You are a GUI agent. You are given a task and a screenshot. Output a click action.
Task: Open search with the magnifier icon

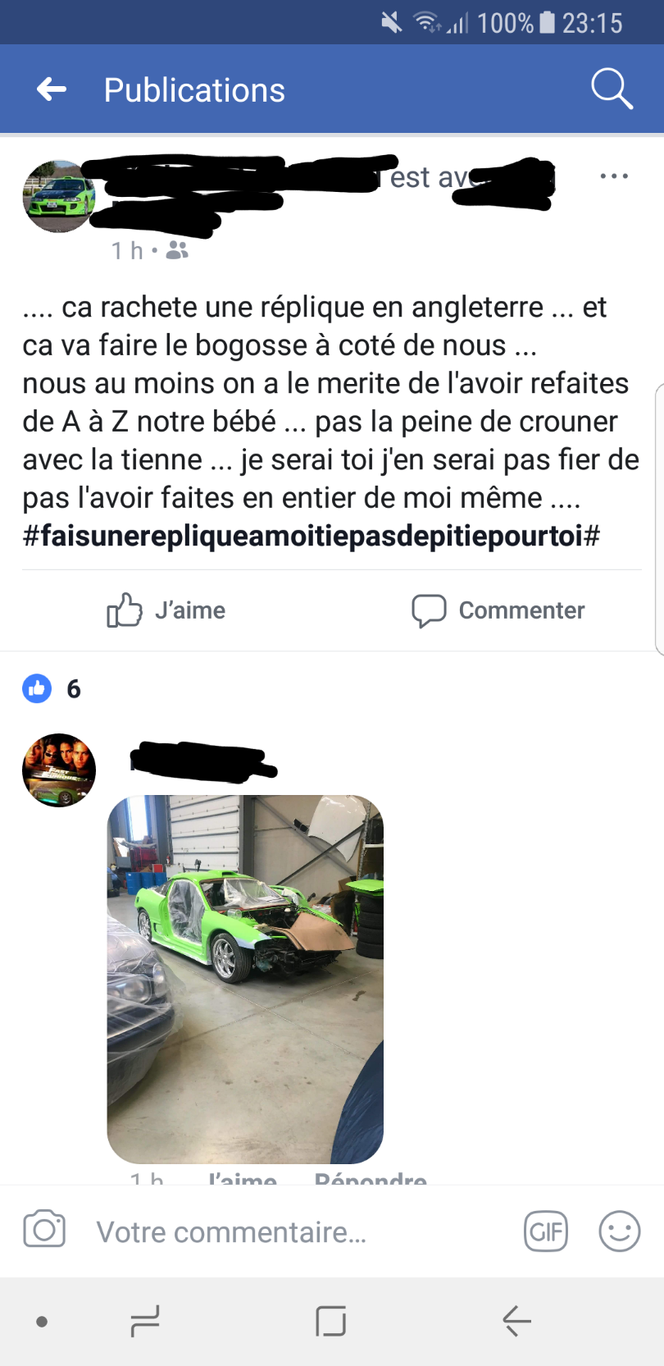(612, 89)
